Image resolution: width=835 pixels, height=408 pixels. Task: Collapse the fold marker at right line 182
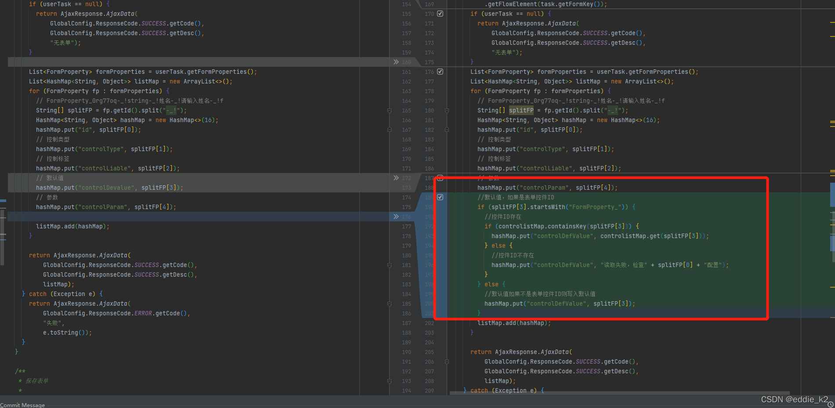click(x=447, y=130)
